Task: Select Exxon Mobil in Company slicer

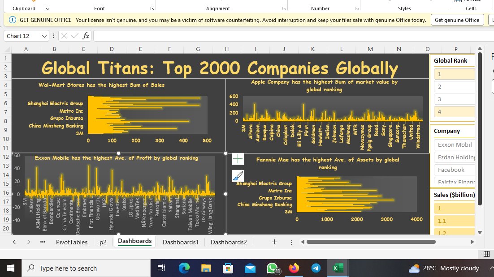Action: point(454,145)
